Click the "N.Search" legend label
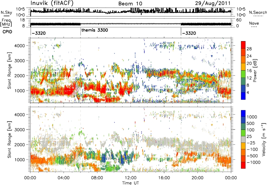The height and width of the screenshot is (185, 267). 258,12
